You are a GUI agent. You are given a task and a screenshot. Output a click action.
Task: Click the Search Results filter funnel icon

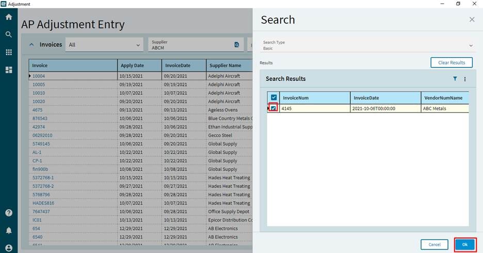click(455, 79)
